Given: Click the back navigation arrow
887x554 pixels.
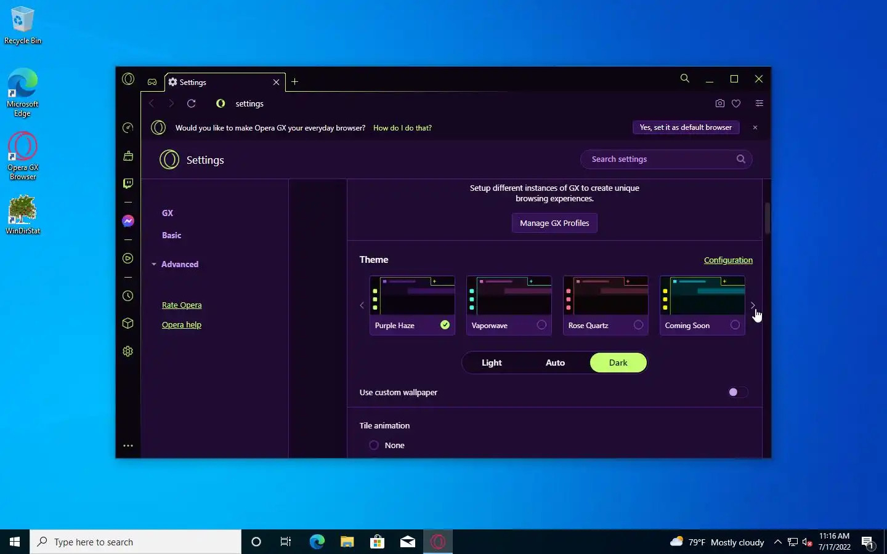Looking at the screenshot, I should 152,103.
